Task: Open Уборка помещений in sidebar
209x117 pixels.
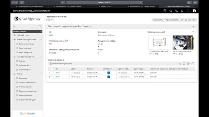Action: coord(27,83)
